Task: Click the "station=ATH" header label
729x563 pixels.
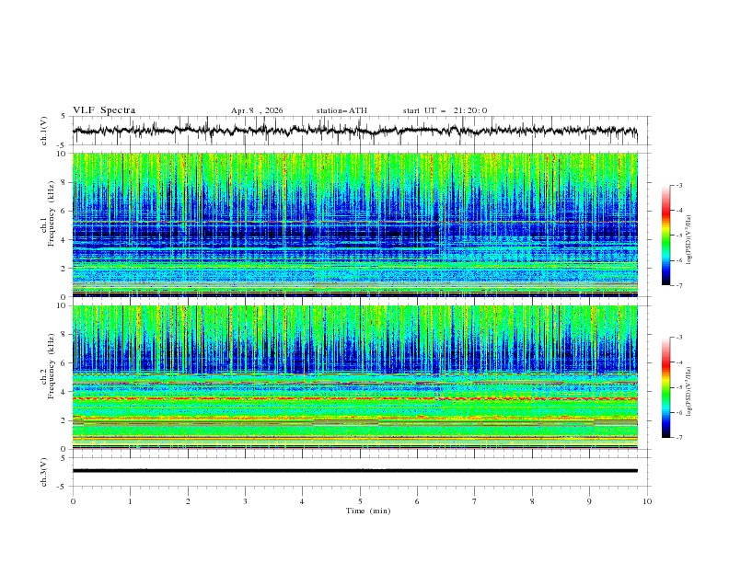Action: click(x=341, y=110)
